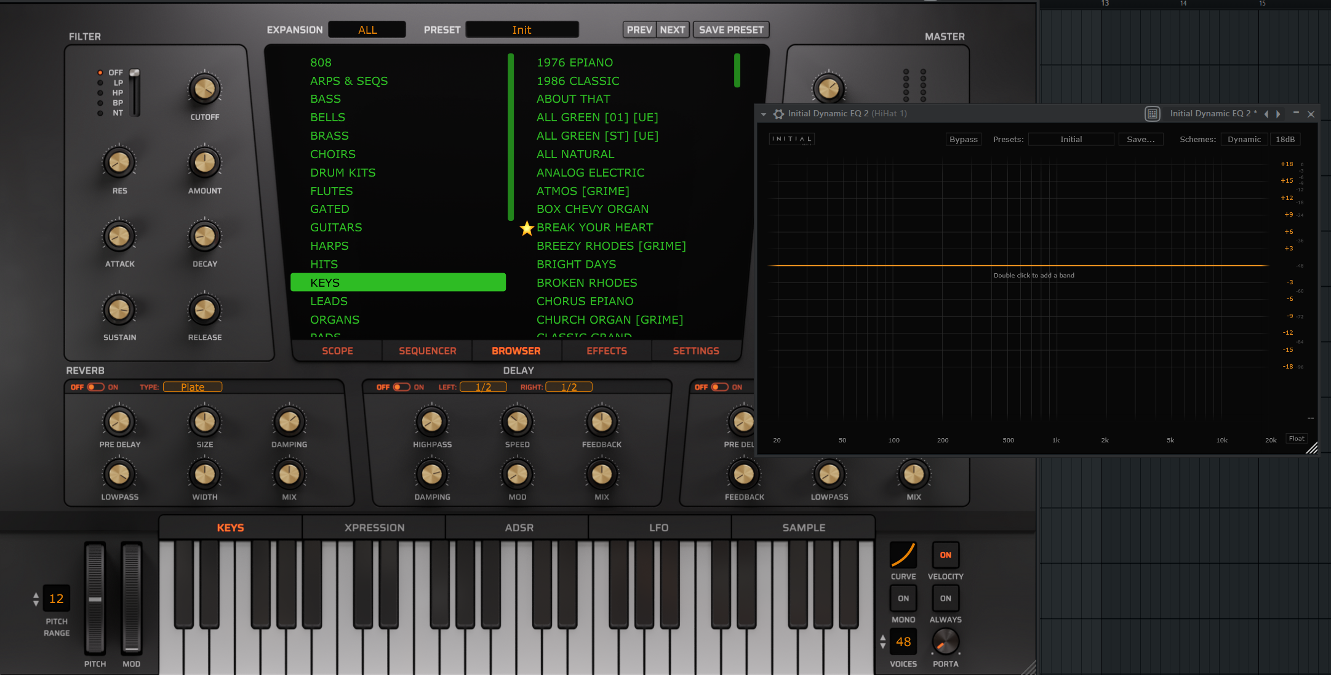Click the plugin editor grid icon
Image resolution: width=1331 pixels, height=675 pixels.
[1152, 114]
